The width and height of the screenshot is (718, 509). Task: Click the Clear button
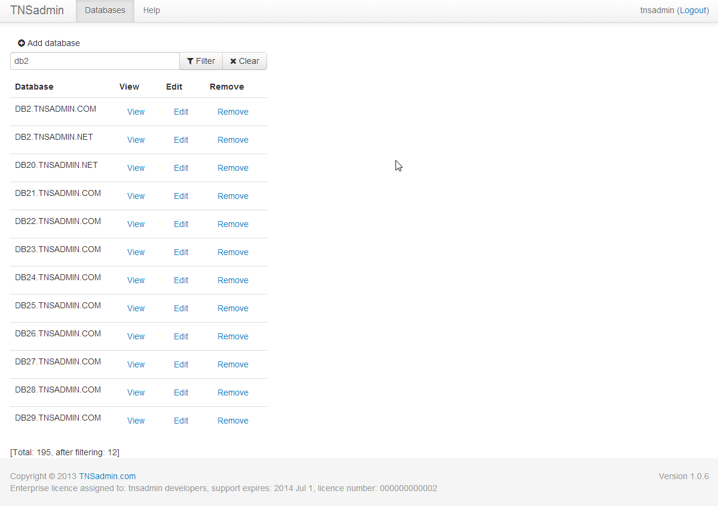245,61
